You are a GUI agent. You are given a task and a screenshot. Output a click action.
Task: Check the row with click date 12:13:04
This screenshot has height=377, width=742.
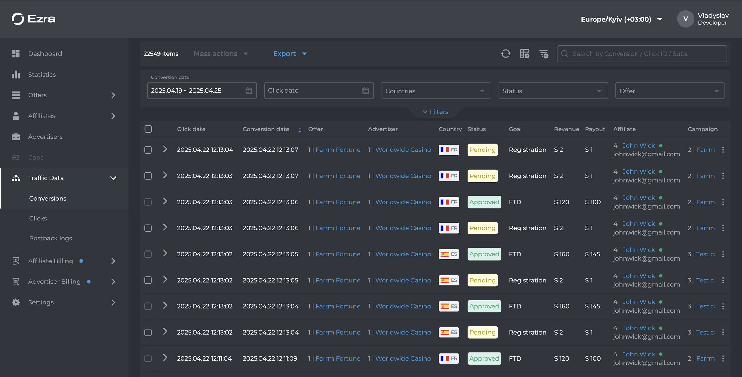(148, 150)
